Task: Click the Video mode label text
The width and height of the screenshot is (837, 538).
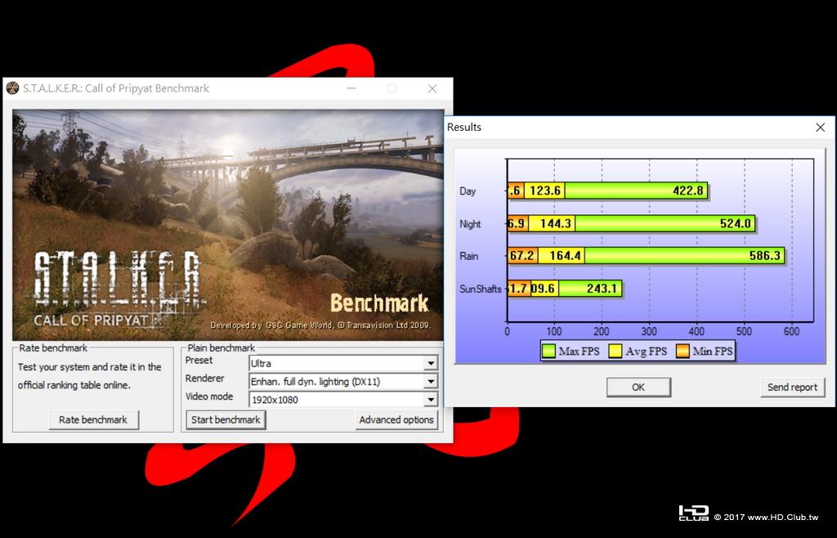Action: tap(209, 397)
